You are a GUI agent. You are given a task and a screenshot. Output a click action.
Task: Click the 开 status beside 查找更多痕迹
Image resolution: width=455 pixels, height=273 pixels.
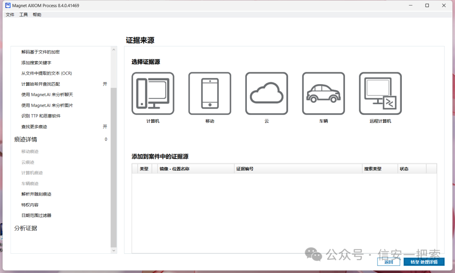coord(105,127)
